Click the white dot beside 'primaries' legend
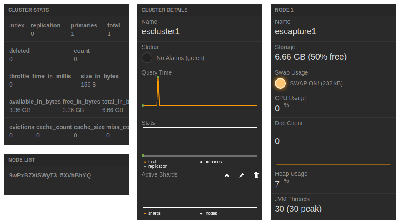Viewport: 400px width, 224px height. click(x=201, y=162)
